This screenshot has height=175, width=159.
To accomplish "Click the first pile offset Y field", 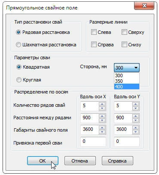I will pyautogui.click(x=127, y=142).
